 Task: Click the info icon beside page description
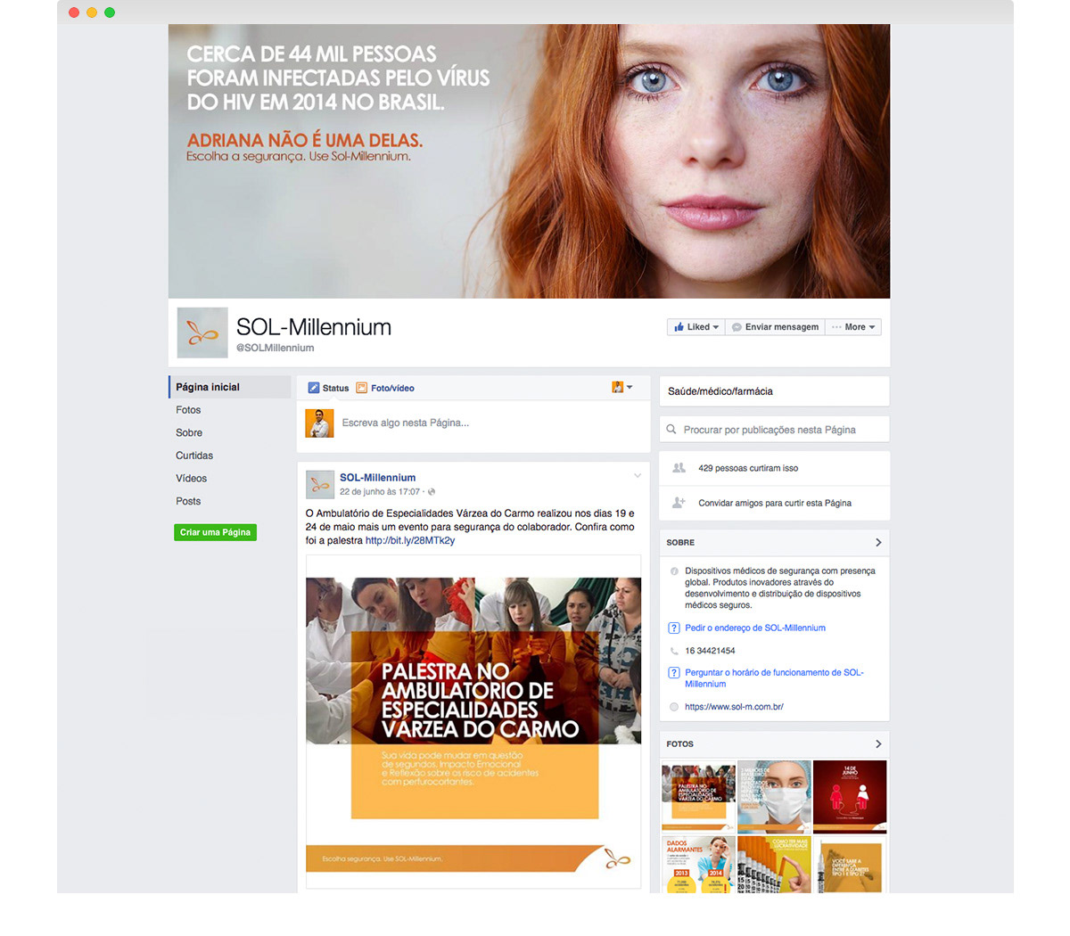674,571
